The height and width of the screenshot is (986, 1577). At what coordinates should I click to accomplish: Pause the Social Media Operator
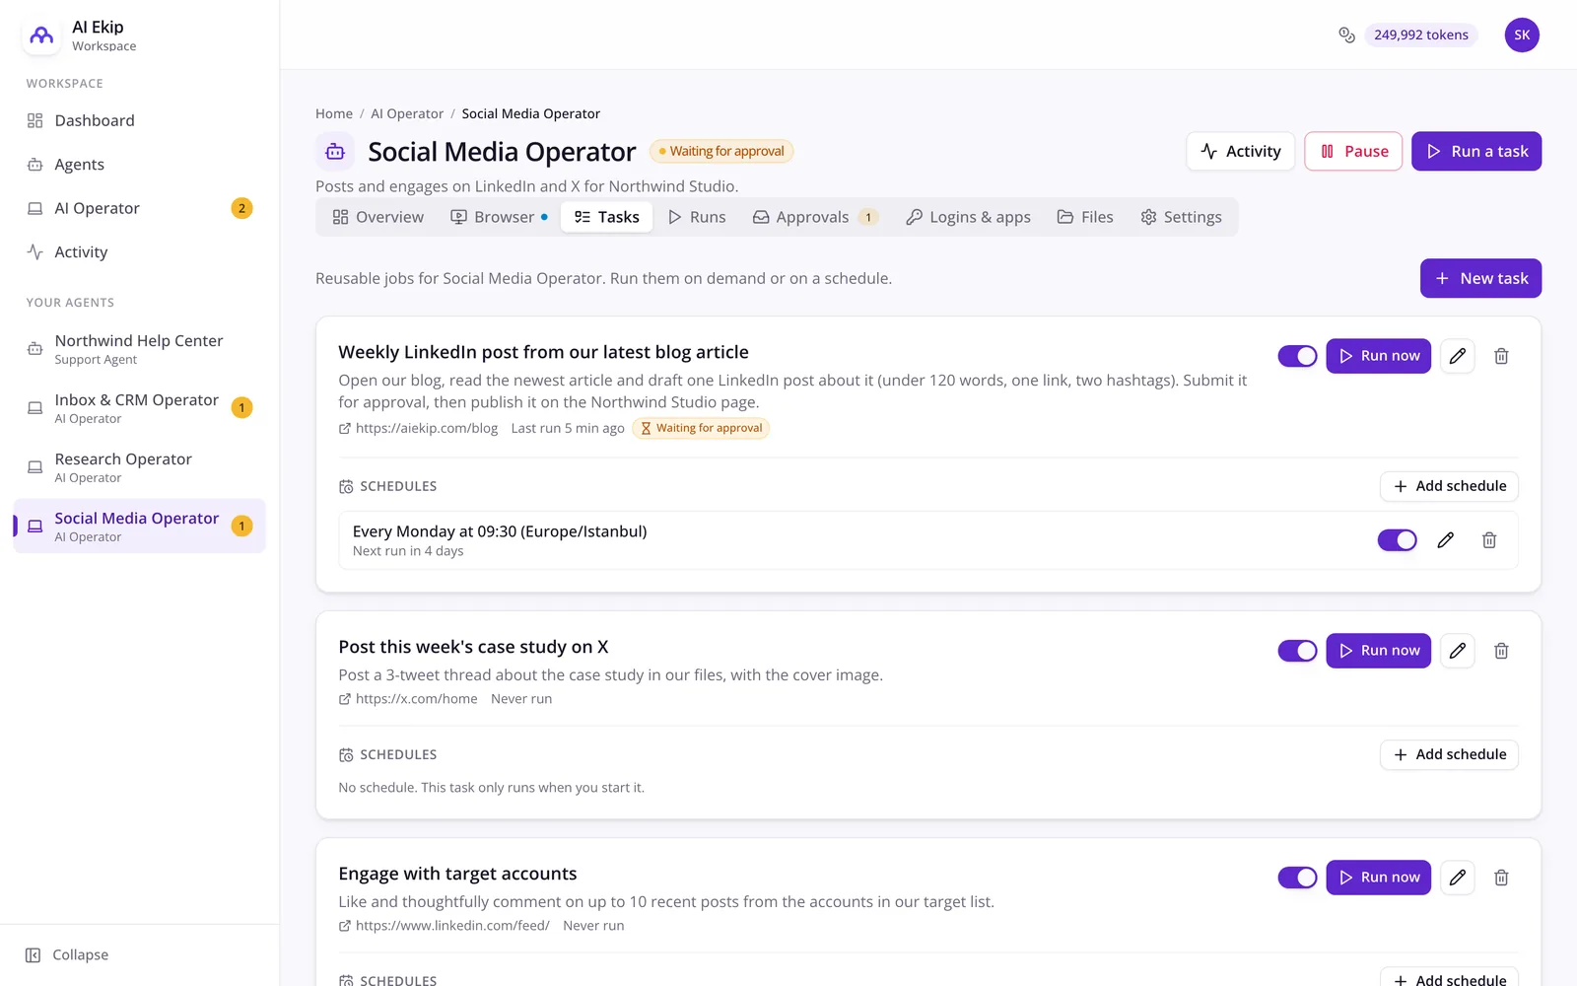(1353, 152)
